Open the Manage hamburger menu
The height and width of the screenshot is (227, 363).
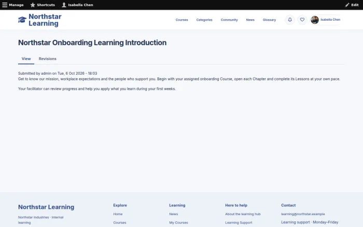click(13, 5)
